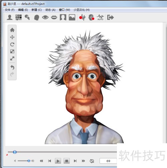
Task: Toggle the loop playback icon
Action: (x=92, y=161)
